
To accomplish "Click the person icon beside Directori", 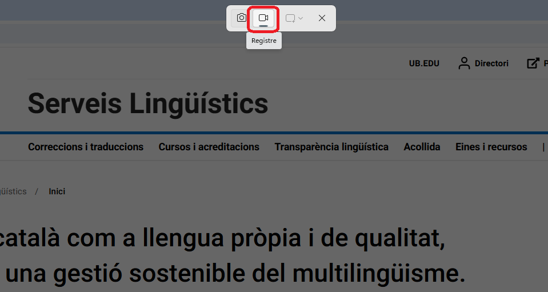I will point(464,63).
